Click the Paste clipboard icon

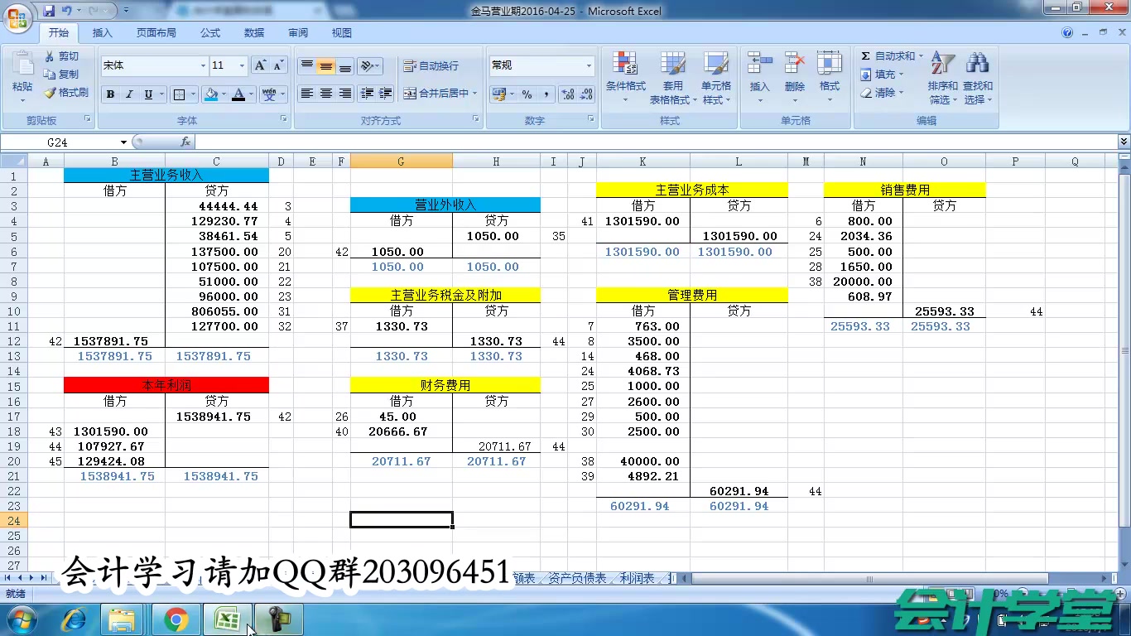22,65
